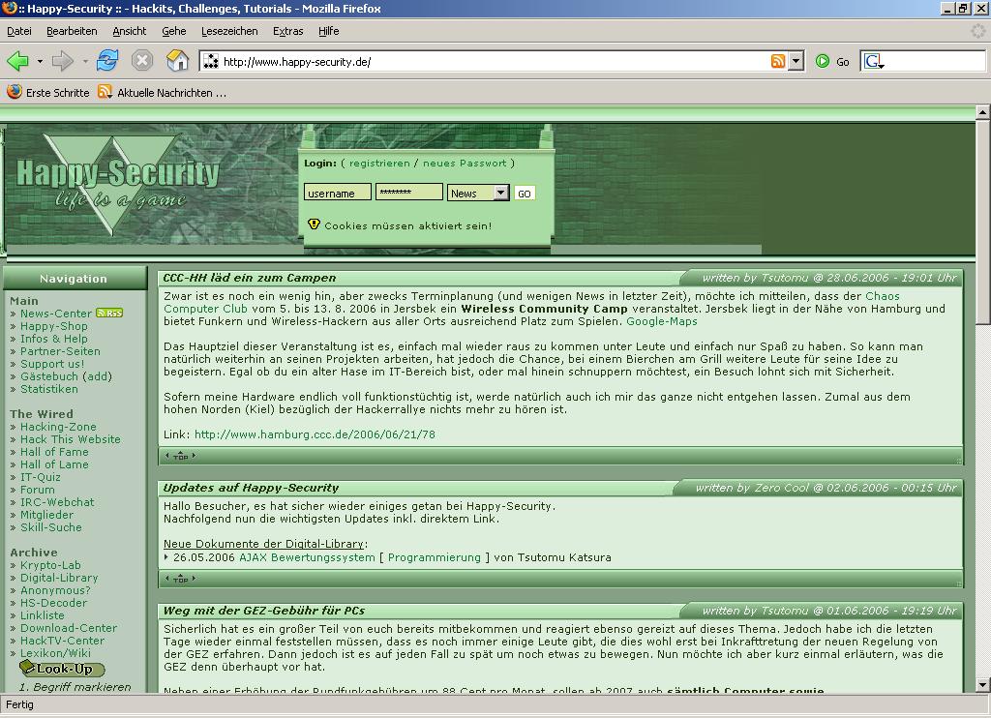
Task: Open the Bearbeiten menu
Action: [72, 31]
